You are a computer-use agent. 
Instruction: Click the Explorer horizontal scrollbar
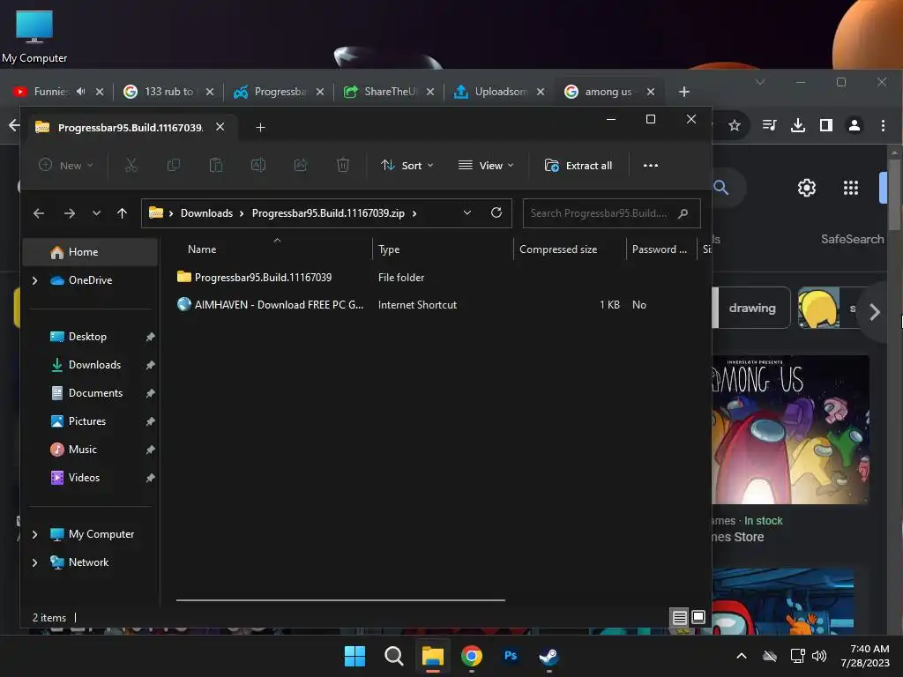click(340, 599)
